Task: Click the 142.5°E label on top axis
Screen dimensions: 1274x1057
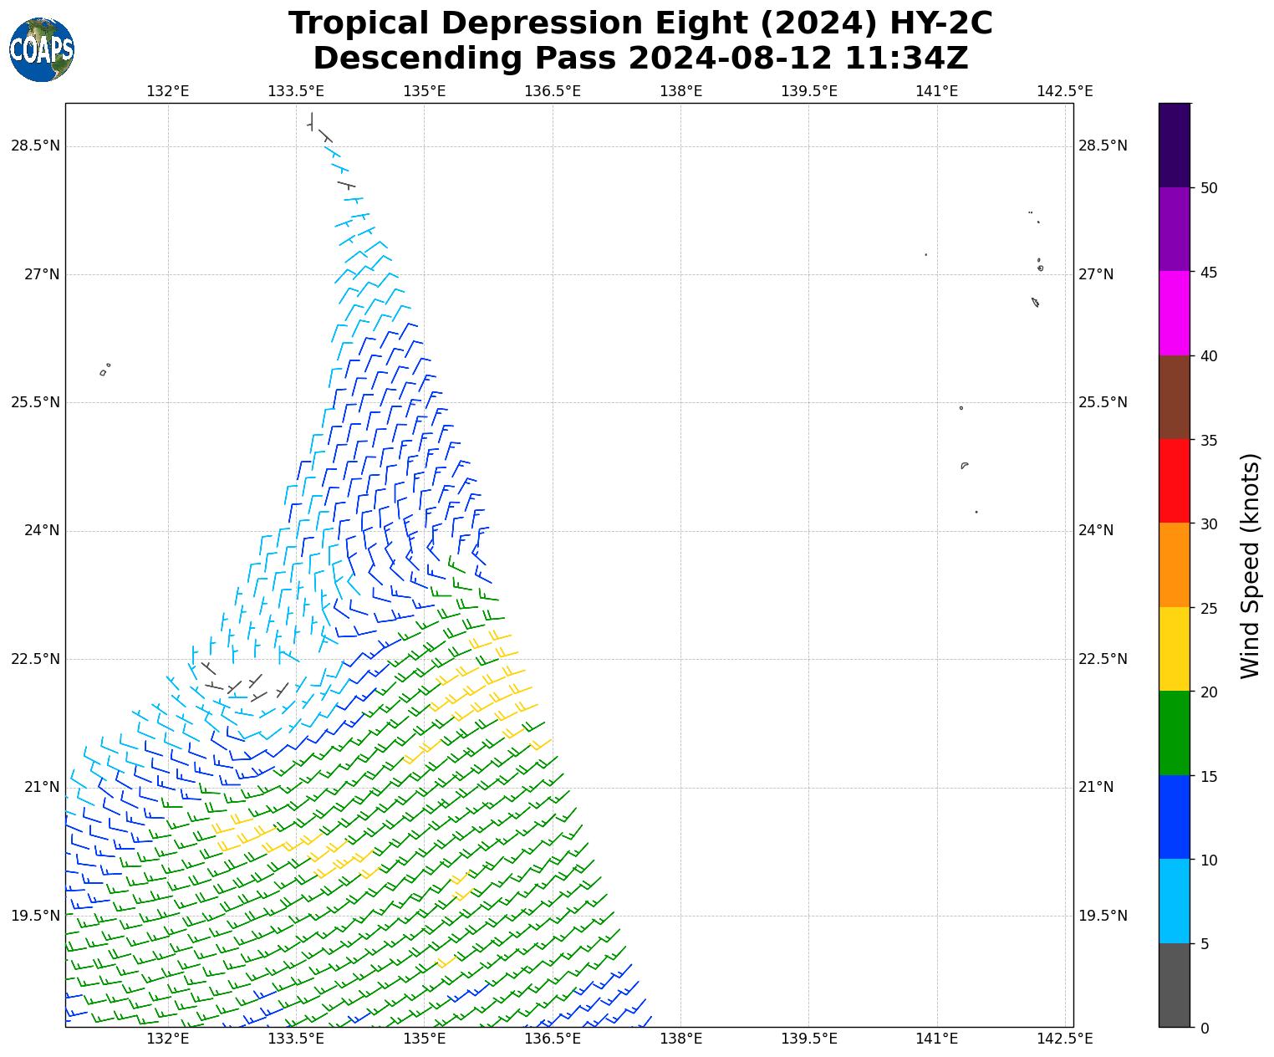Action: tap(1064, 91)
